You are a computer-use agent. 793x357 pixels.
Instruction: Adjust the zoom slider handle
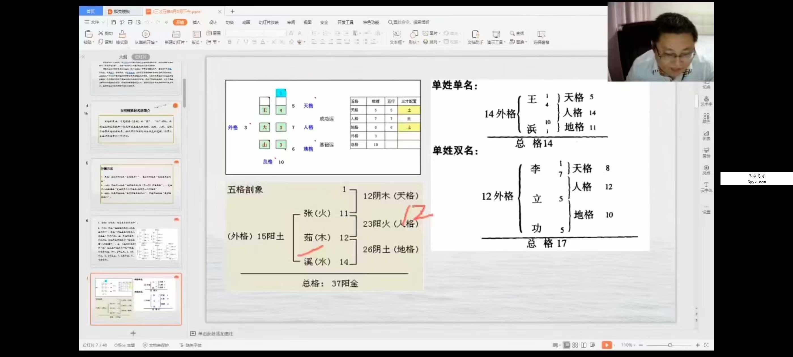click(670, 345)
